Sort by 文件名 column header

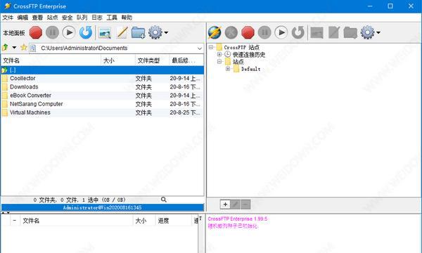(x=51, y=60)
